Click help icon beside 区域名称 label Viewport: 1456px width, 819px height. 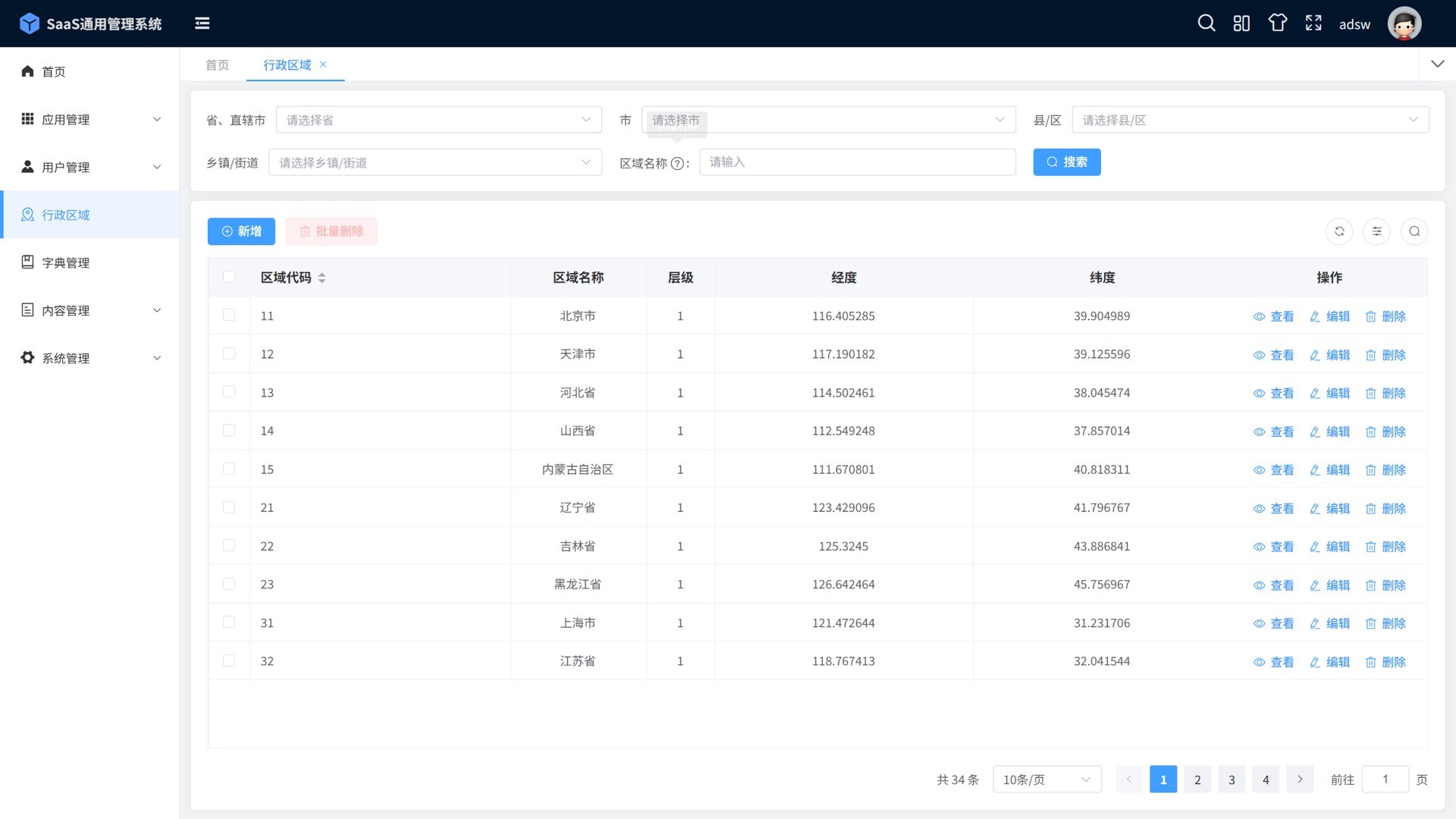(677, 163)
